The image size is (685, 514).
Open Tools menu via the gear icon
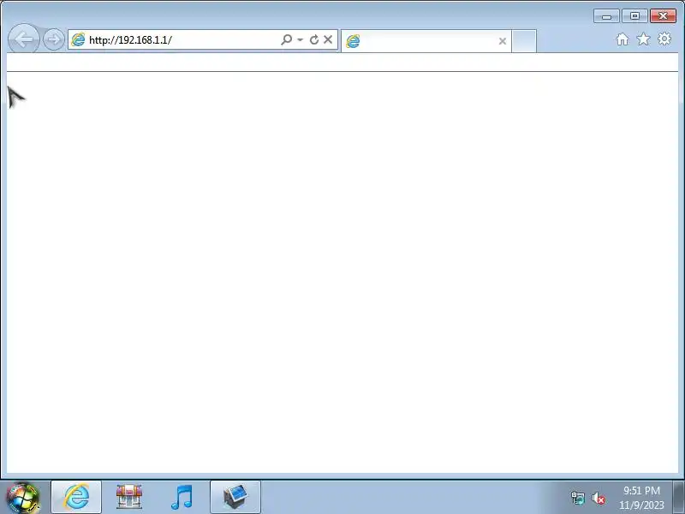pos(664,39)
